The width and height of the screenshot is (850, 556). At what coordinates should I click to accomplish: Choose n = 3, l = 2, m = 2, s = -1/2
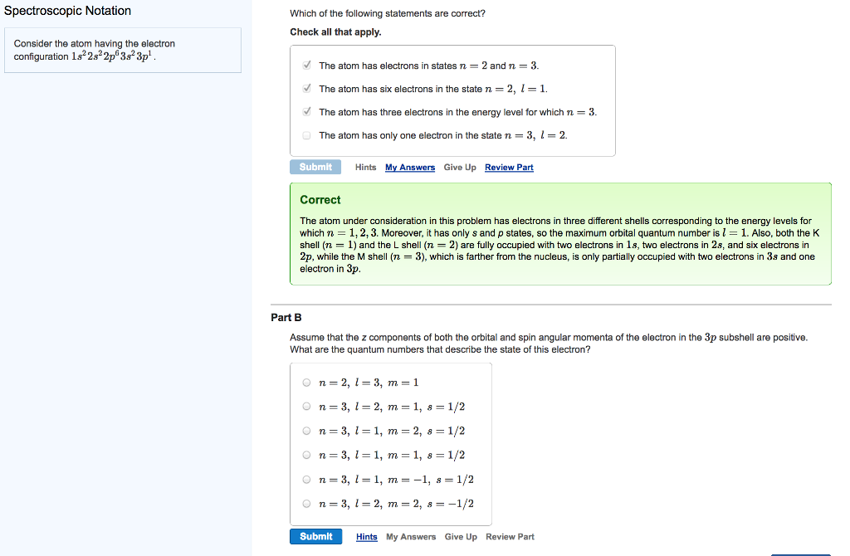pos(307,504)
